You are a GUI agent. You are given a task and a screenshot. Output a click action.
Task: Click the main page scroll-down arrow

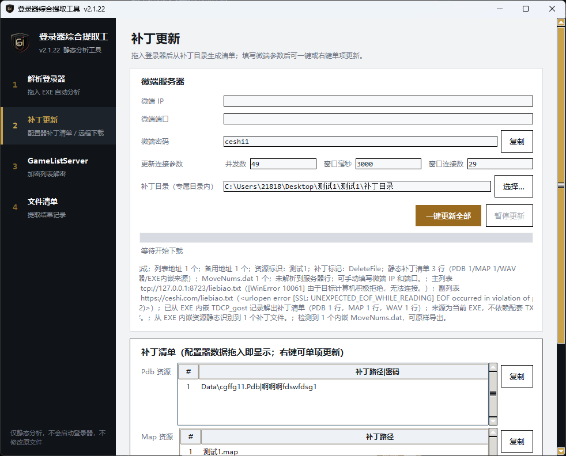(x=561, y=451)
